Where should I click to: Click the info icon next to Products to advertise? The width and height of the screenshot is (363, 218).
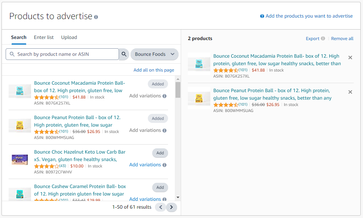tap(96, 17)
